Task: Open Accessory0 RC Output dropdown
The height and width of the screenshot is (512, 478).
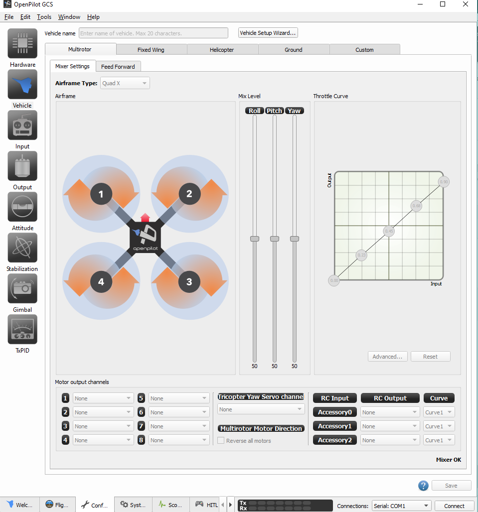Action: tap(390, 412)
